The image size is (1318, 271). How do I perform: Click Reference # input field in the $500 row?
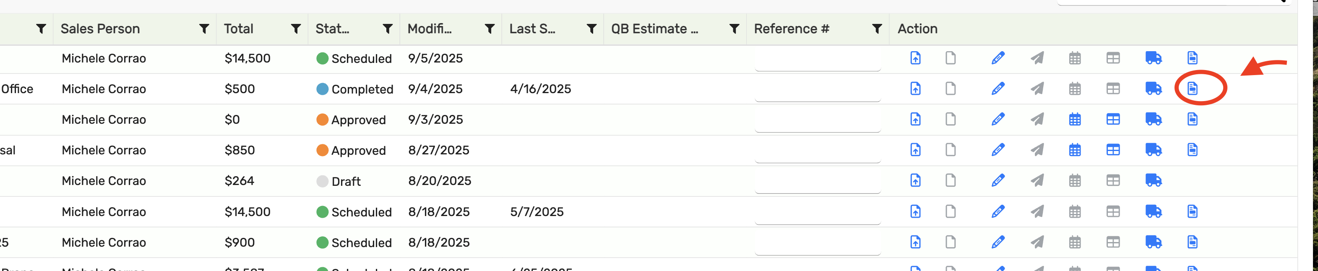(x=817, y=90)
